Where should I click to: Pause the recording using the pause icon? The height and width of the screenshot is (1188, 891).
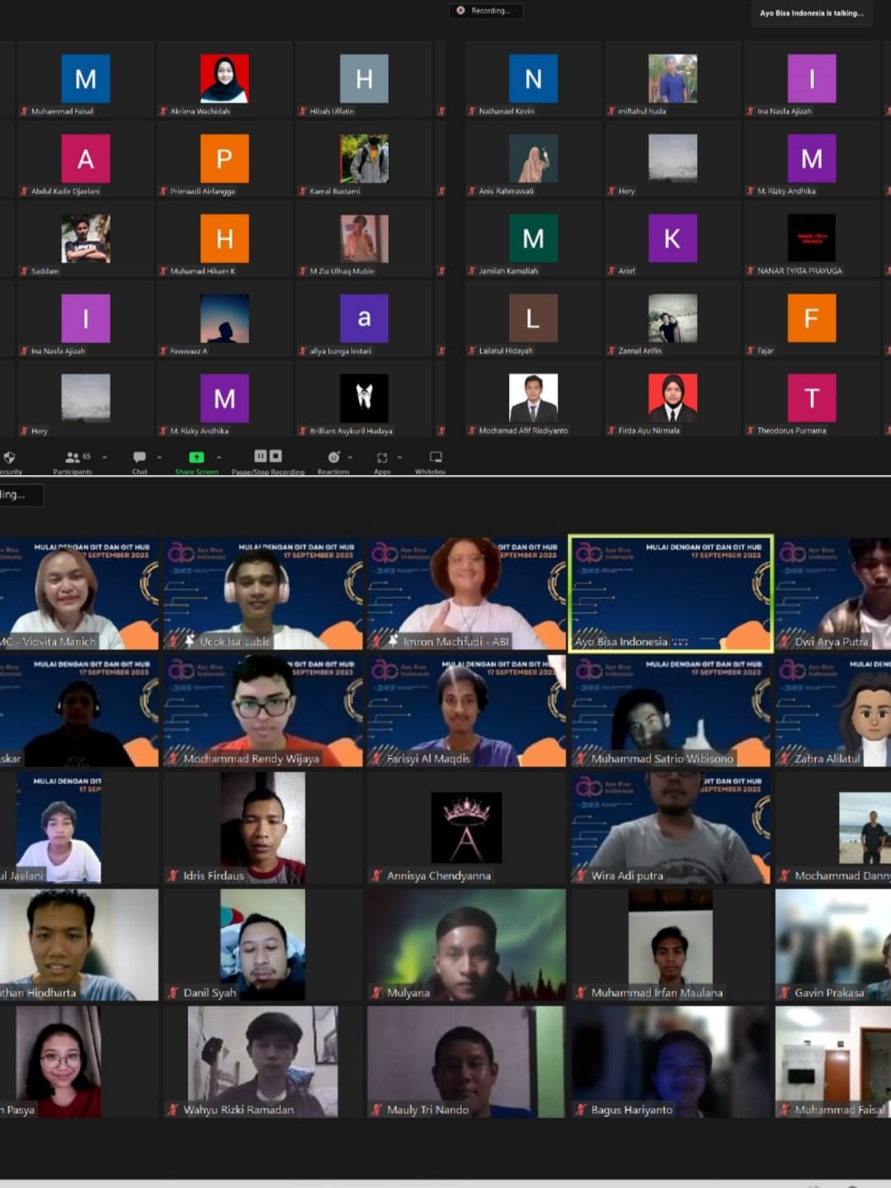click(x=260, y=456)
